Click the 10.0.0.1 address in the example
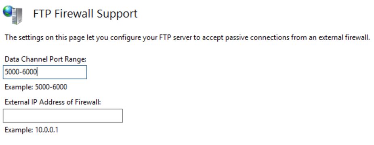Image resolution: width=374 pixels, height=145 pixels. 47,130
